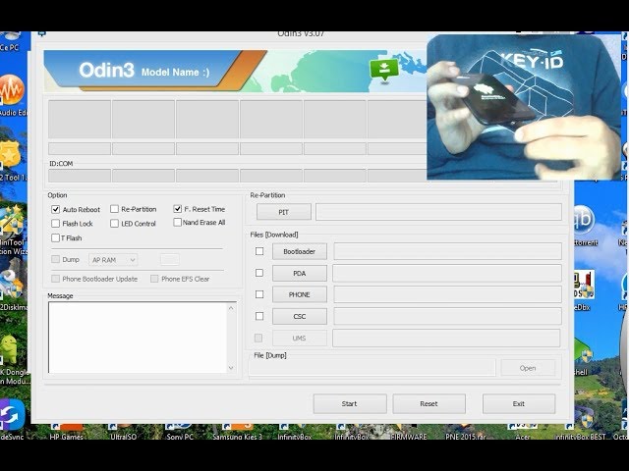Click the green download icon in banner
629x471 pixels.
[x=384, y=70]
